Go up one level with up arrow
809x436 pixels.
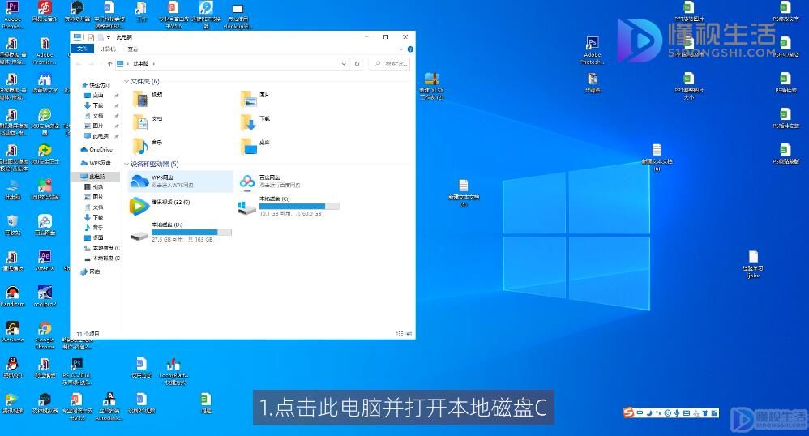pyautogui.click(x=109, y=64)
